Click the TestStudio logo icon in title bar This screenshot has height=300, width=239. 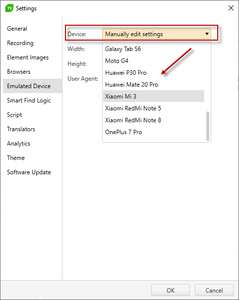tap(9, 8)
